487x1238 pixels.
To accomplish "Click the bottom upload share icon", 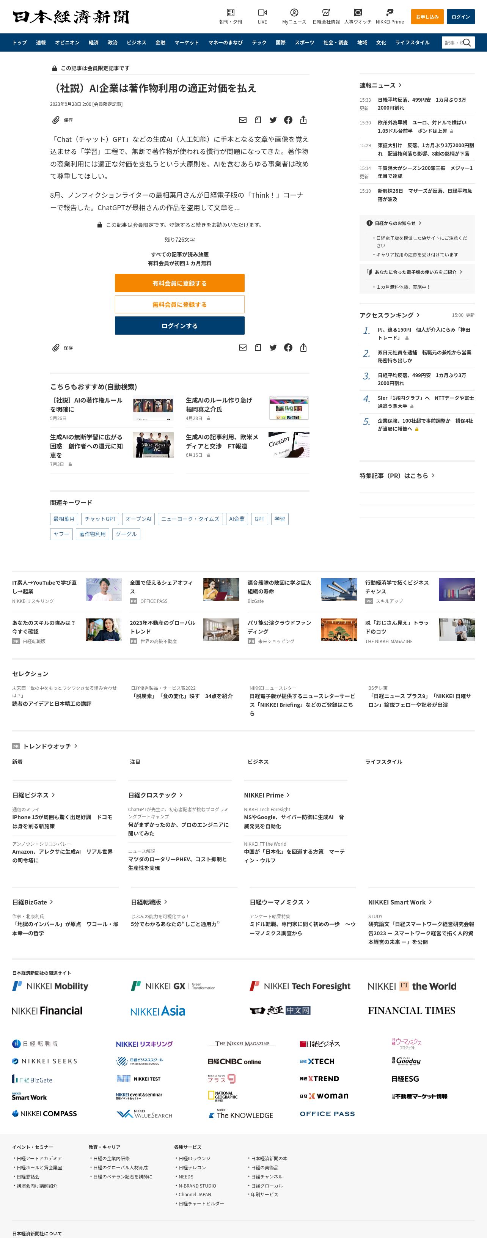I will coord(303,348).
